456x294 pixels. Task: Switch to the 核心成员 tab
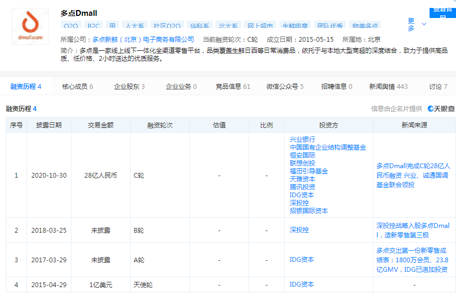click(78, 86)
